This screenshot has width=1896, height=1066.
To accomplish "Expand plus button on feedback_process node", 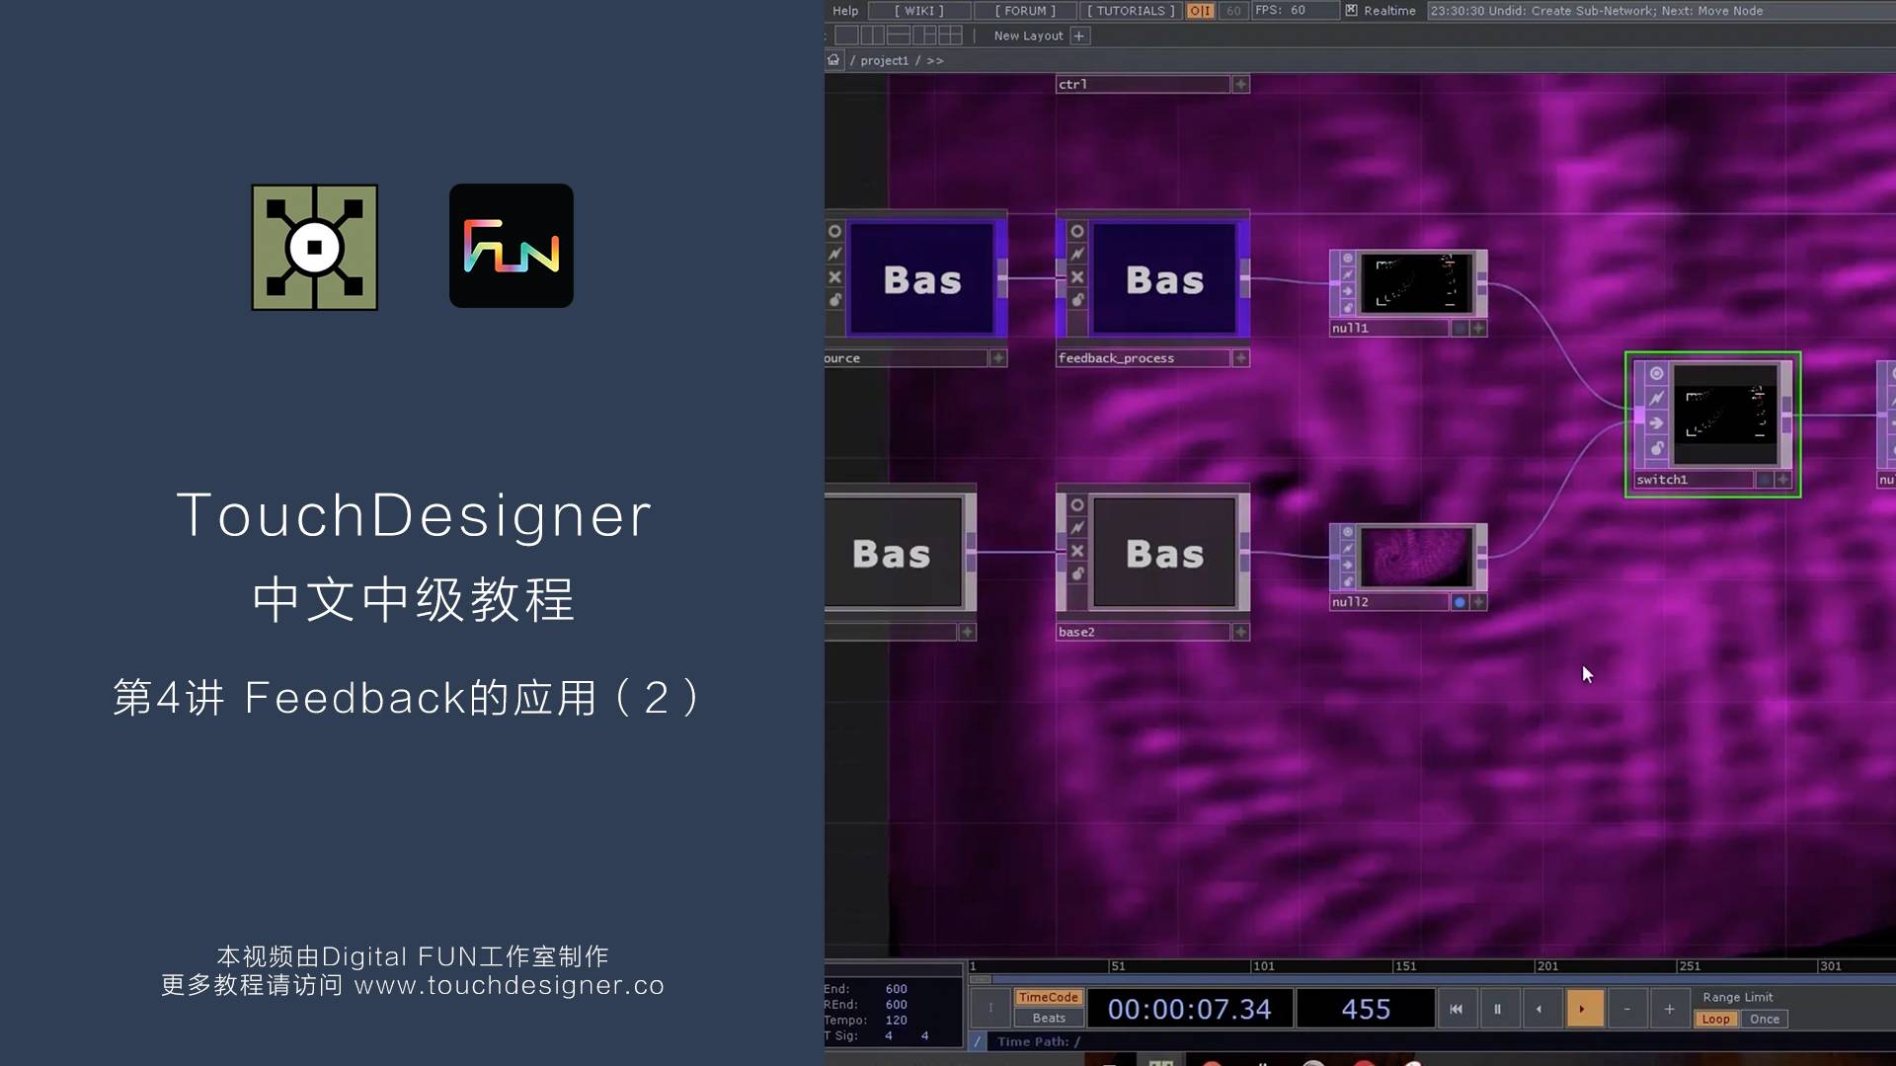I will coord(1241,358).
